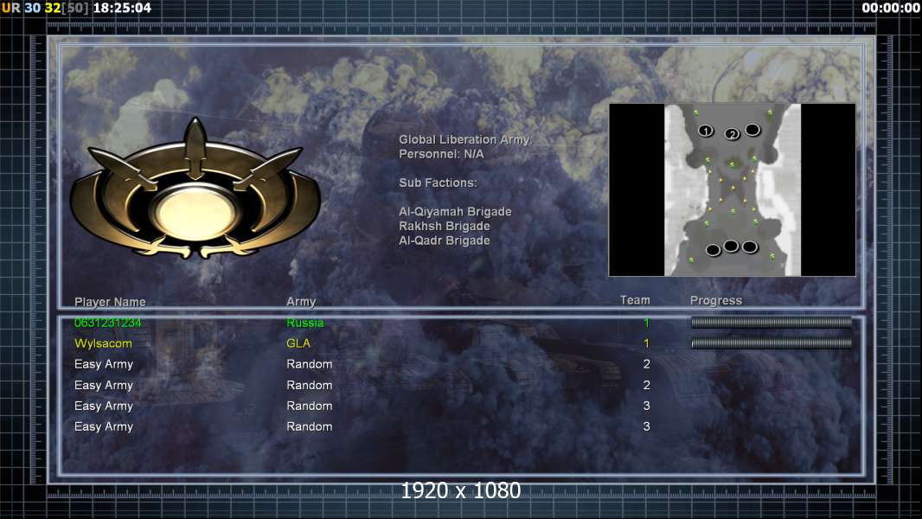Click team number 1 in the Russia row
Screen dimensions: 922x519
(x=646, y=323)
